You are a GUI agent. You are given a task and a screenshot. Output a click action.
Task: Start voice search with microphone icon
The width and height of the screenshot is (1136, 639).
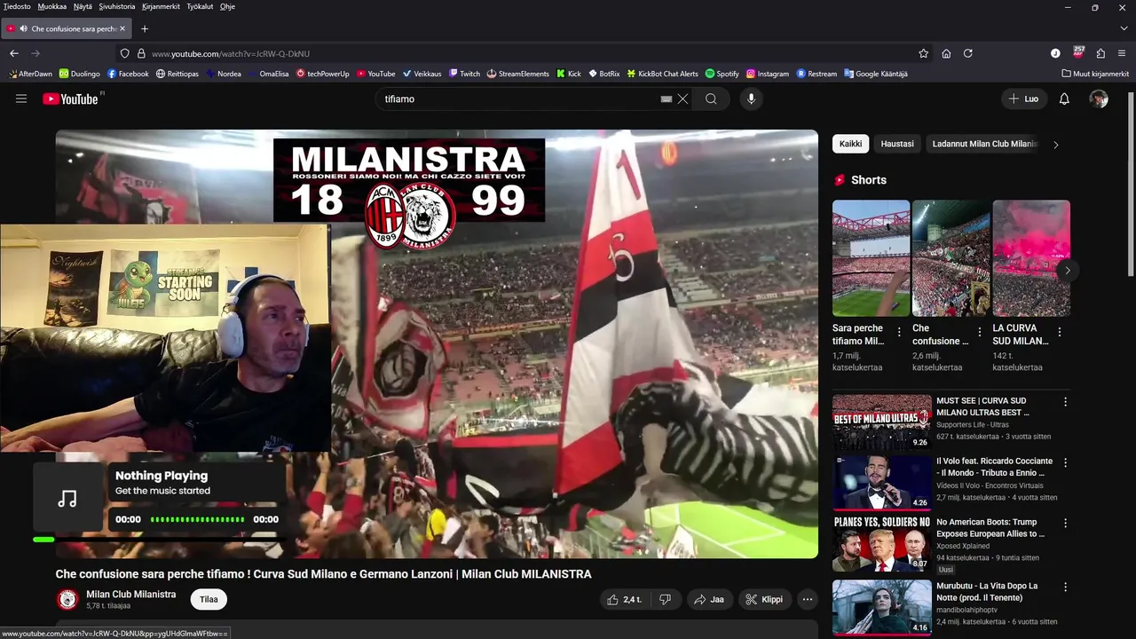click(x=751, y=99)
